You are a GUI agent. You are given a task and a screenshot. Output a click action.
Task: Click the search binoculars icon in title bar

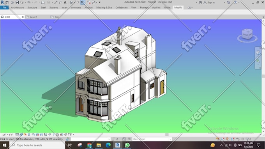(200, 2)
